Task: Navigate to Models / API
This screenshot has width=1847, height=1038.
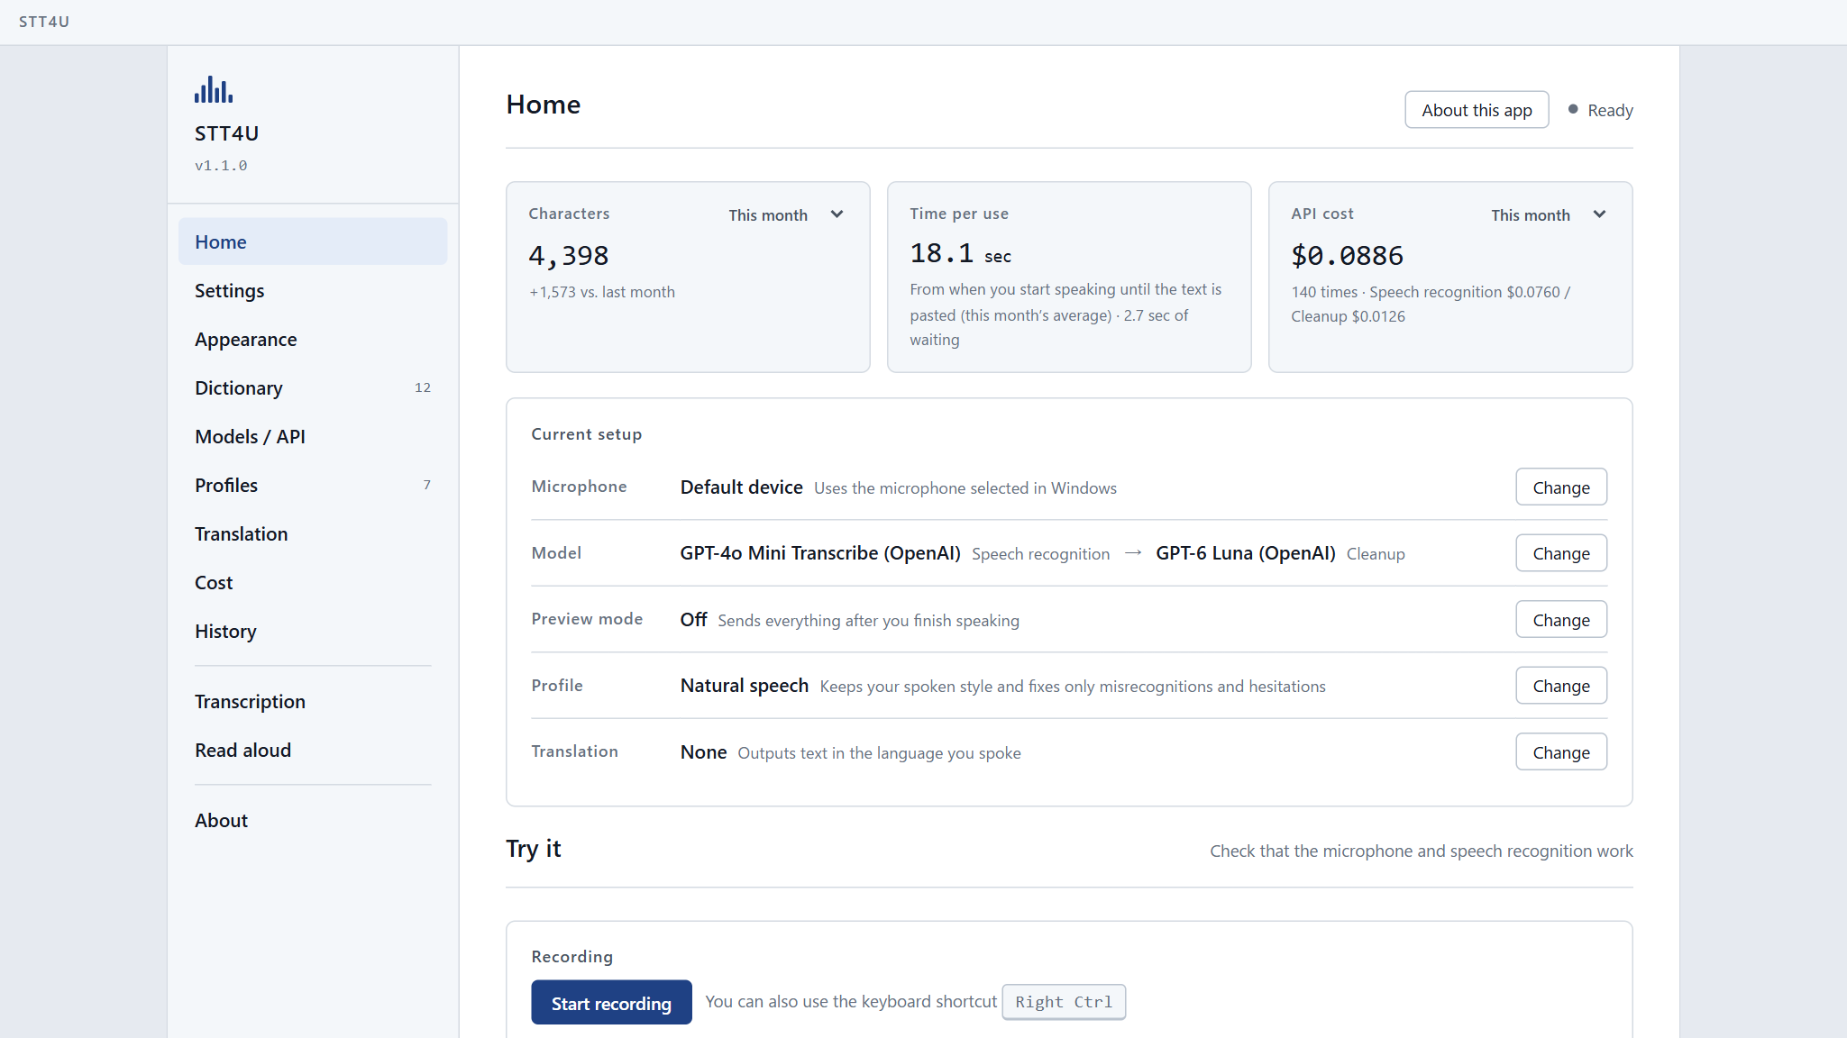Action: point(313,436)
